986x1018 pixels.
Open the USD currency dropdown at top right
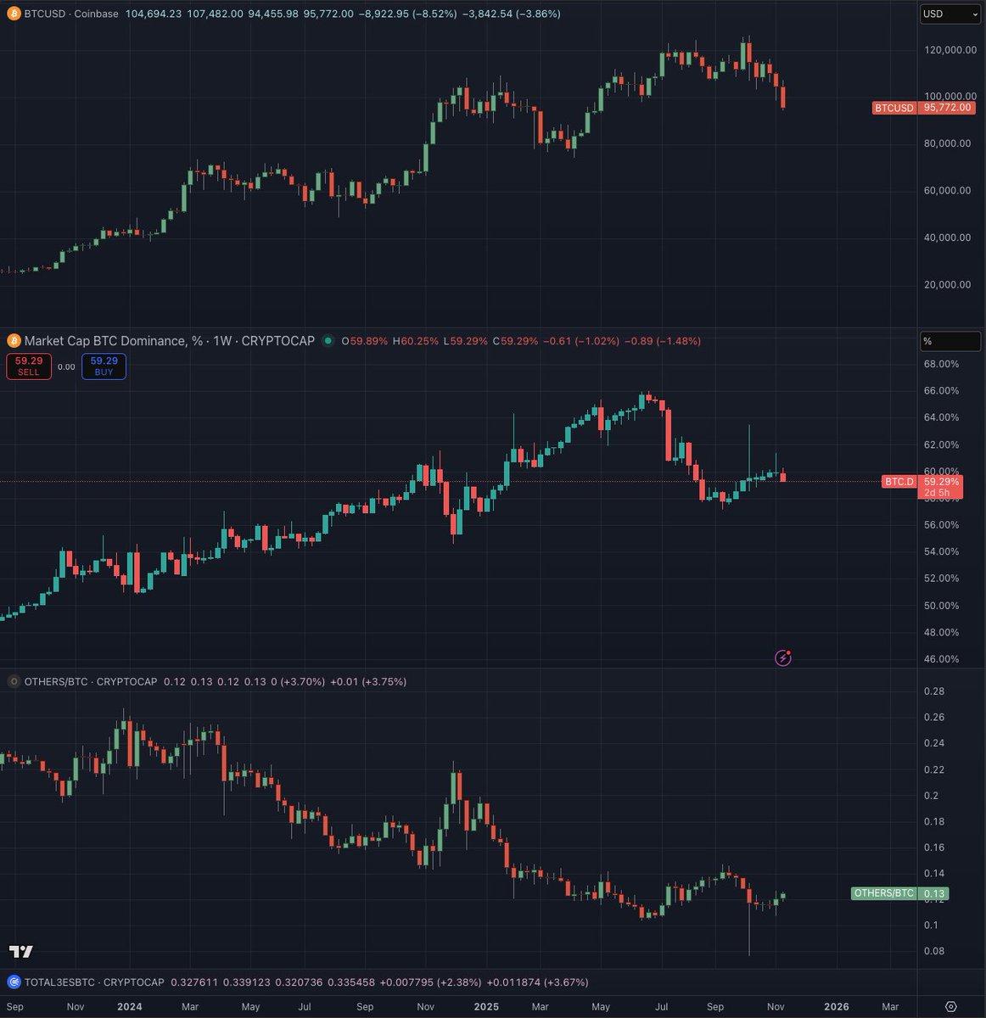(950, 14)
